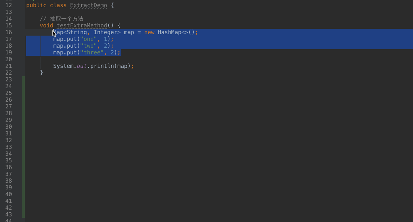Click the ExtractDemo class name
The image size is (413, 222).
(x=88, y=5)
